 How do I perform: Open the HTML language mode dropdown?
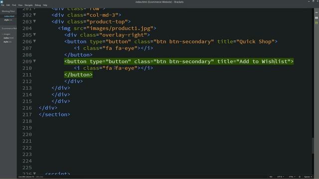[292, 177]
